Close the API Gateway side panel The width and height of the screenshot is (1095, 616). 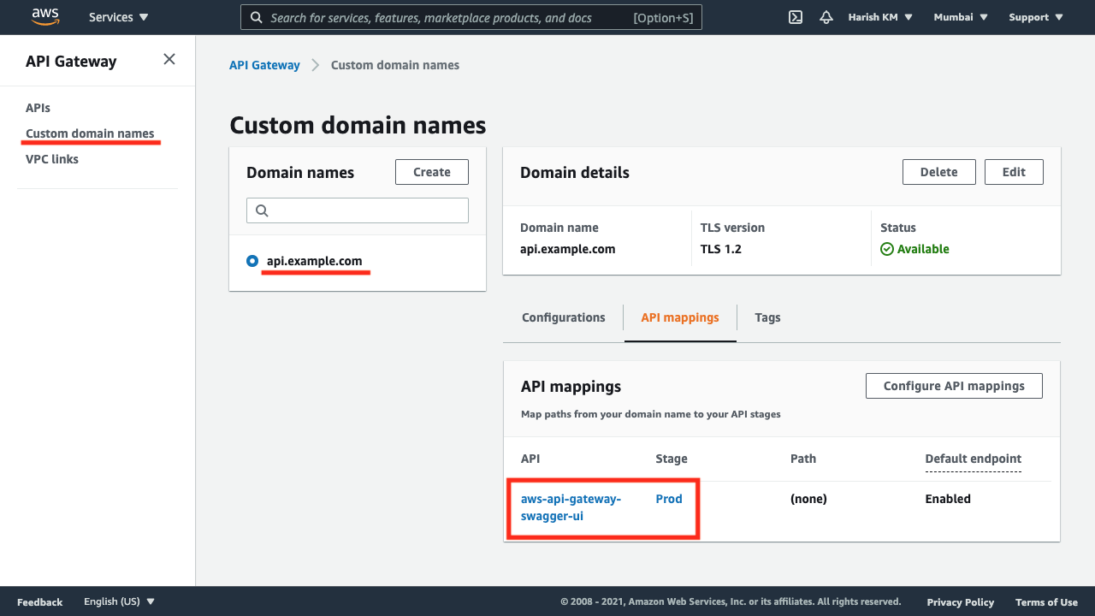tap(169, 60)
